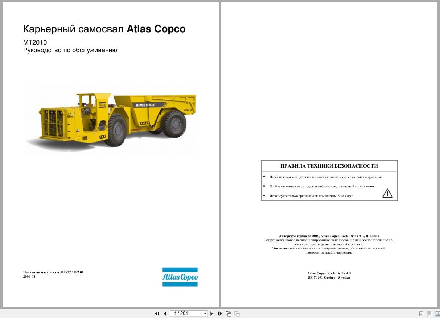This screenshot has height=318, width=440.
Task: Open the page number dropdown arrow
Action: tap(205, 314)
